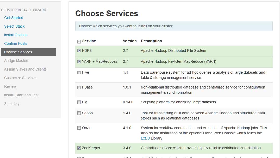Image resolution: width=280 pixels, height=158 pixels.
Task: Click the Review wizard step
Action: [x=10, y=86]
